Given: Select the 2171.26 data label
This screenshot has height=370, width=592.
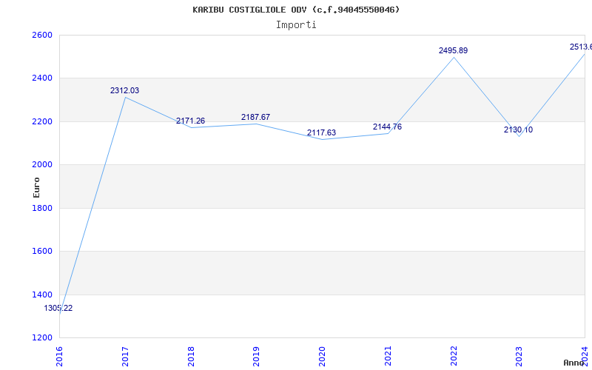Looking at the screenshot, I should pos(190,121).
